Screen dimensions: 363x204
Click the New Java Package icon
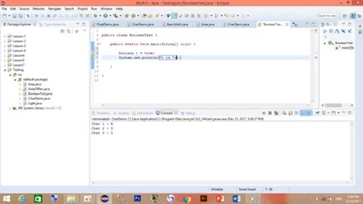click(x=126, y=16)
